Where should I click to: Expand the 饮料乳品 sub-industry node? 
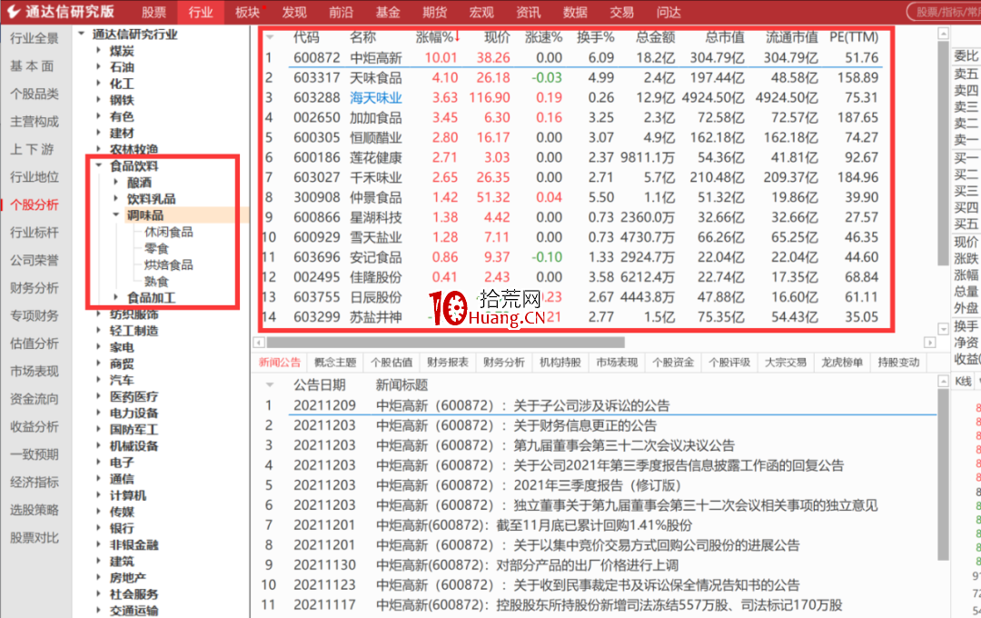(x=115, y=199)
